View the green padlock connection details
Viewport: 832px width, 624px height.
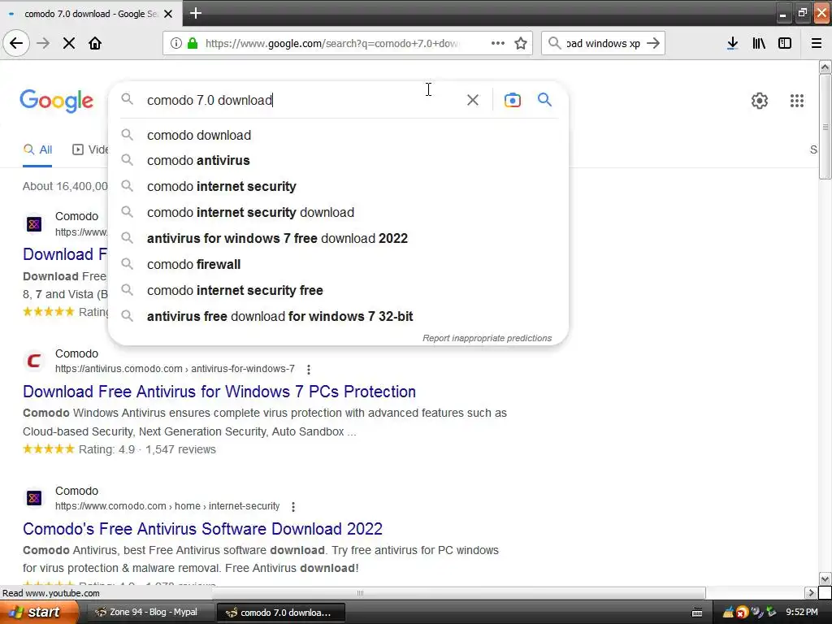tap(193, 43)
